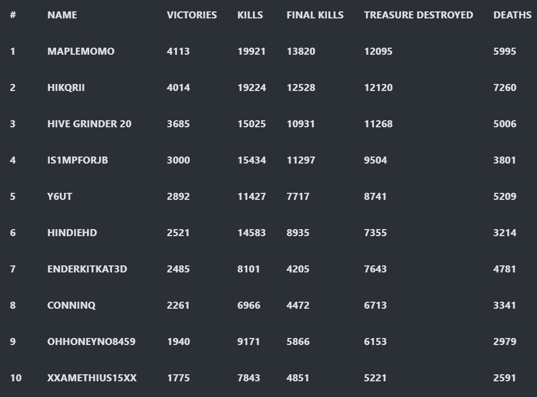Sort by the DEATHS column header
Image resolution: width=537 pixels, height=397 pixels.
click(x=512, y=15)
